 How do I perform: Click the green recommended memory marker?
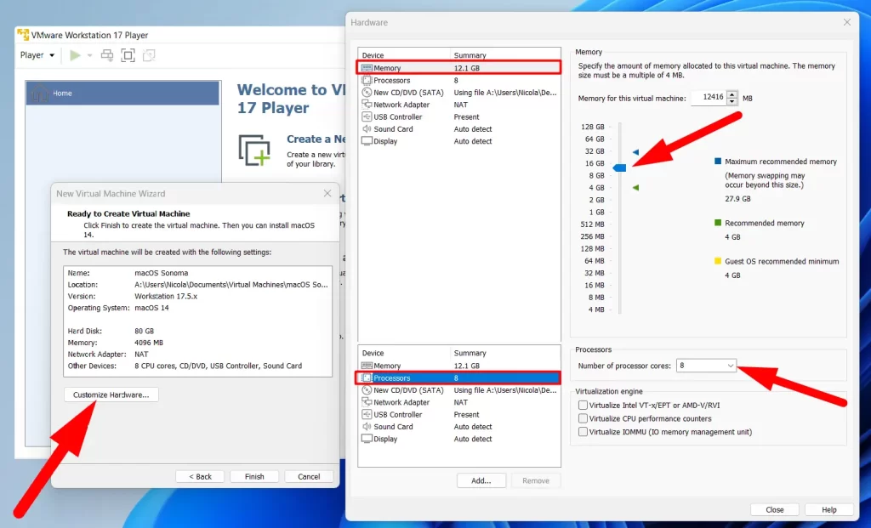636,188
